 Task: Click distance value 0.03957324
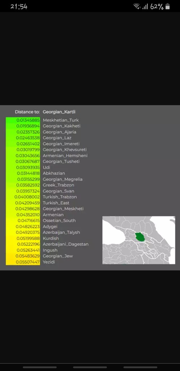coord(28,191)
